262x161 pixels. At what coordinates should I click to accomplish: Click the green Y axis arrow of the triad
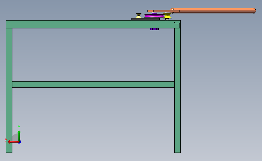pos(19,136)
